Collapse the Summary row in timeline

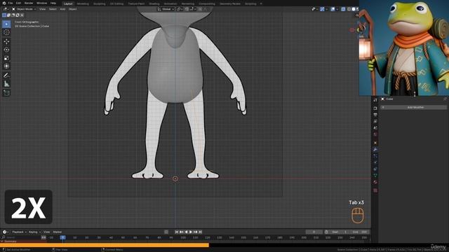click(2, 241)
